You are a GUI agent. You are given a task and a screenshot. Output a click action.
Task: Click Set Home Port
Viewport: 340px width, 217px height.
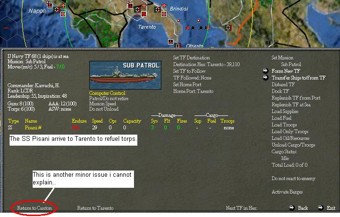coord(187,84)
